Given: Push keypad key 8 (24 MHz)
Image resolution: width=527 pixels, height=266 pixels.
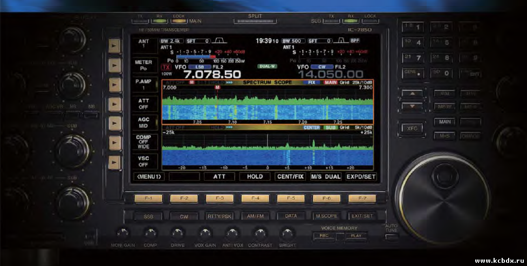Looking at the screenshot, I should pyautogui.click(x=441, y=58).
